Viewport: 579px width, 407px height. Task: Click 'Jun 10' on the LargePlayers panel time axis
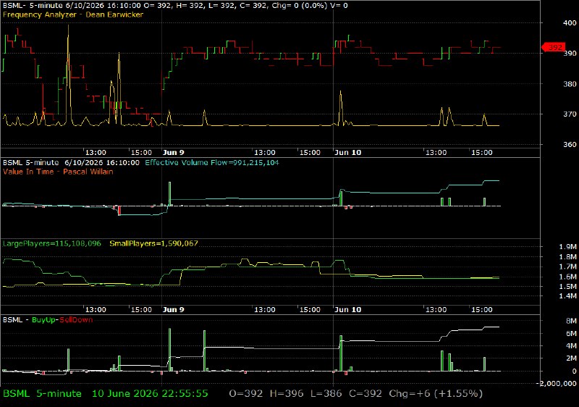click(347, 309)
